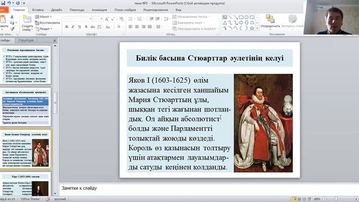Select the text box shape in gallery

(224, 17)
